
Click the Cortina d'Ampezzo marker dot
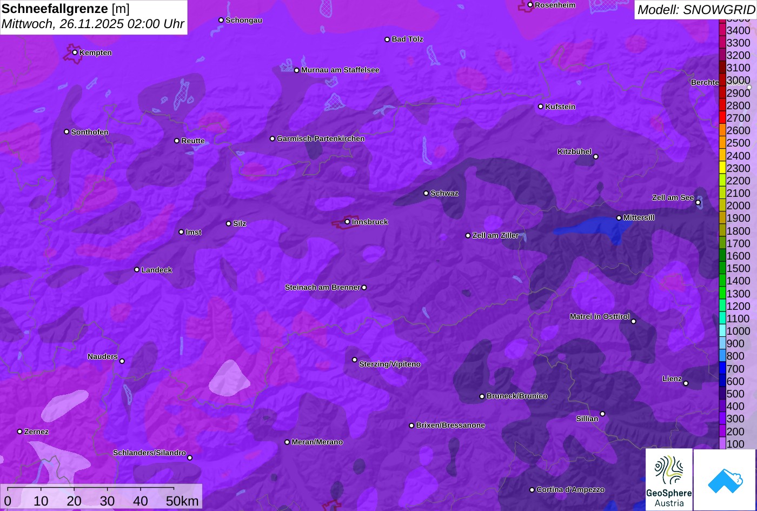(532, 490)
